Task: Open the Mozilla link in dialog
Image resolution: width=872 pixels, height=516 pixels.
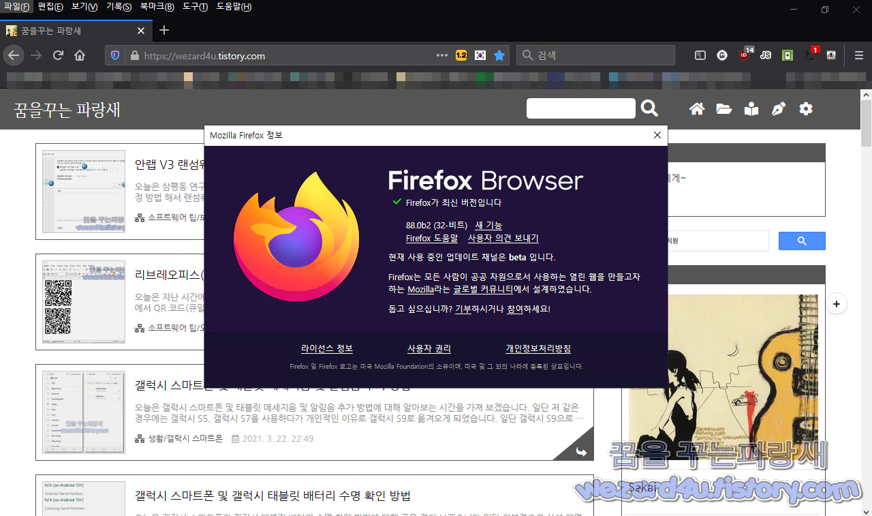Action: (420, 290)
